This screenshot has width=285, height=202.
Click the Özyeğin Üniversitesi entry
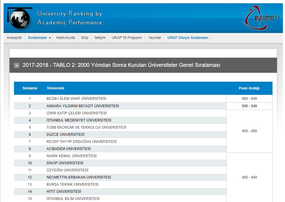(67, 170)
